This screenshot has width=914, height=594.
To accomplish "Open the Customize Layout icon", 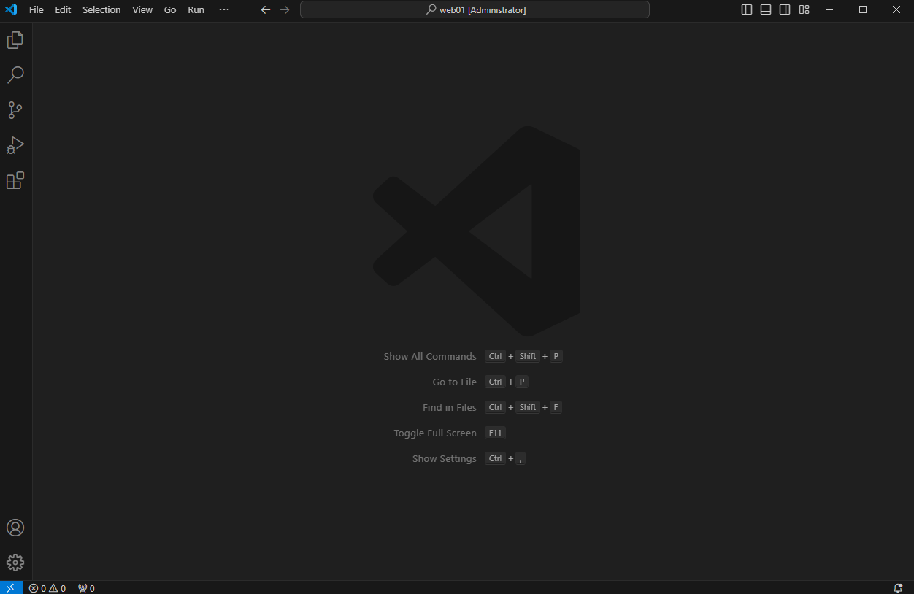I will point(804,9).
